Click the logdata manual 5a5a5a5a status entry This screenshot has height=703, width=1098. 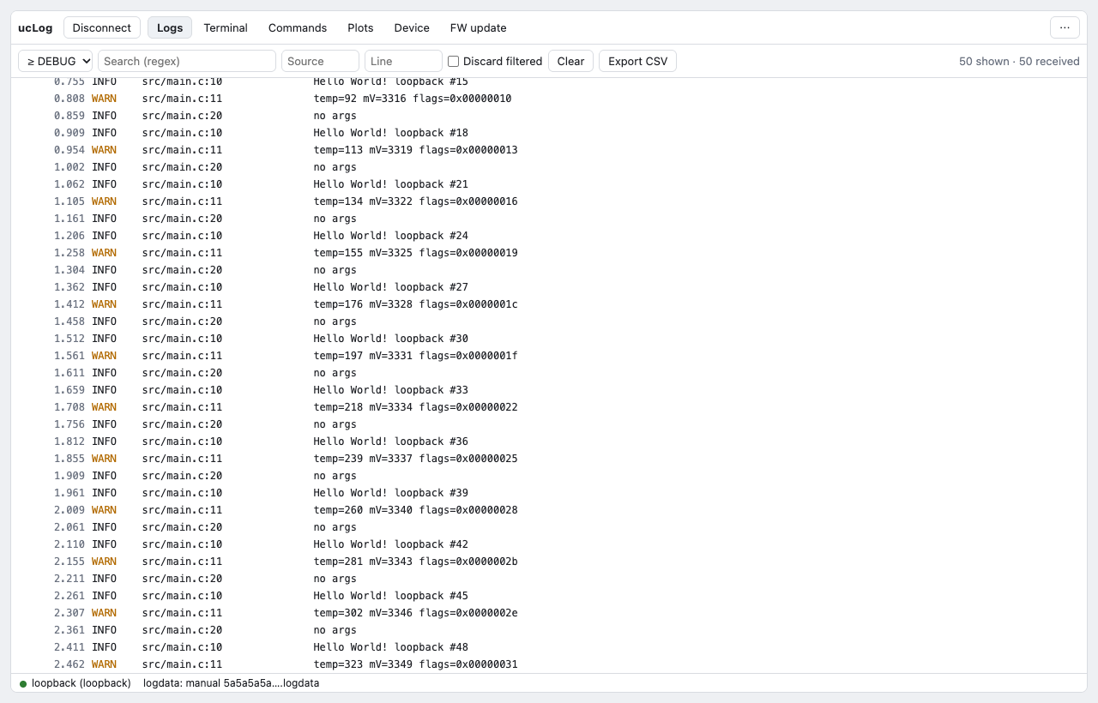click(x=232, y=683)
